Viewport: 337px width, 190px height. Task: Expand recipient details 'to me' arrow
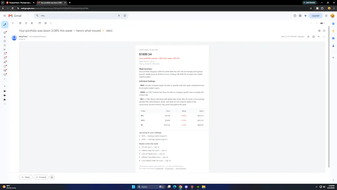point(24,39)
